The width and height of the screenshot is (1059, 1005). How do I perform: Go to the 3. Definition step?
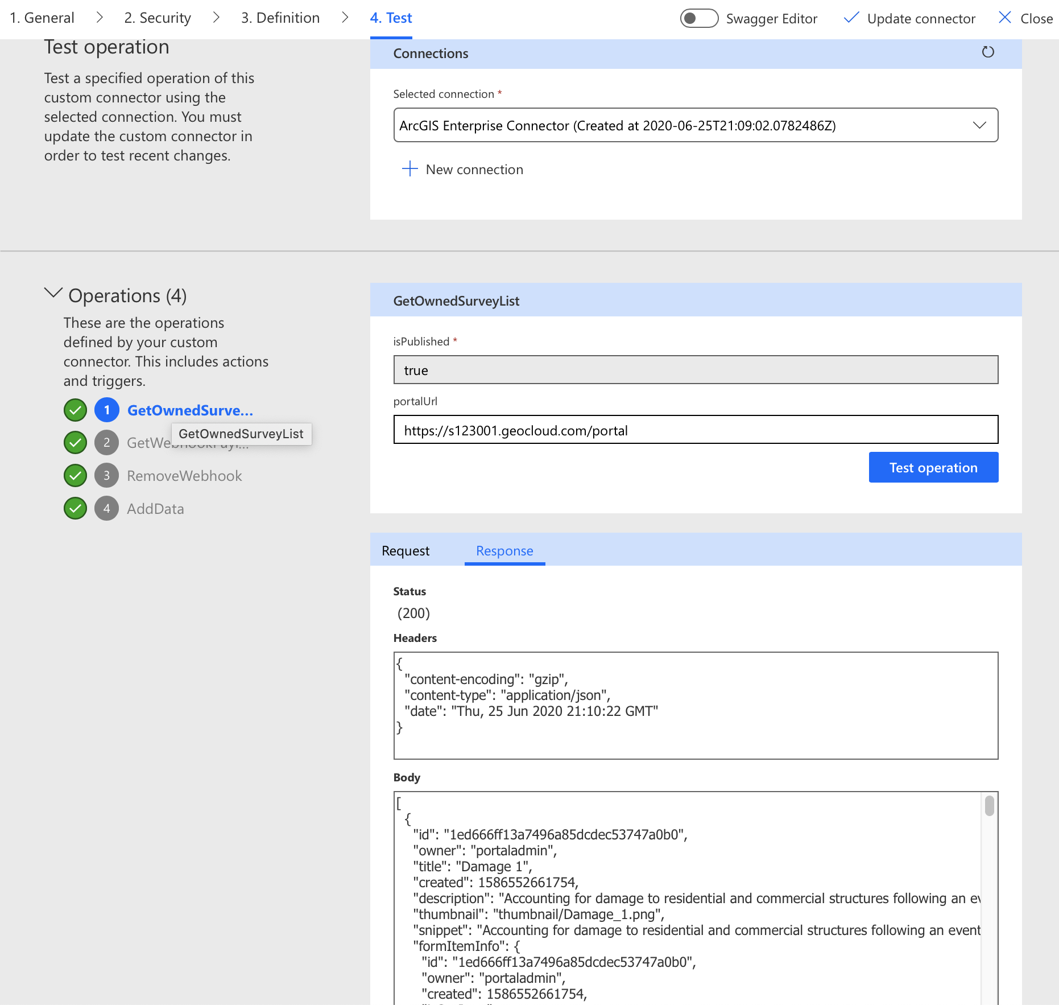[x=280, y=18]
